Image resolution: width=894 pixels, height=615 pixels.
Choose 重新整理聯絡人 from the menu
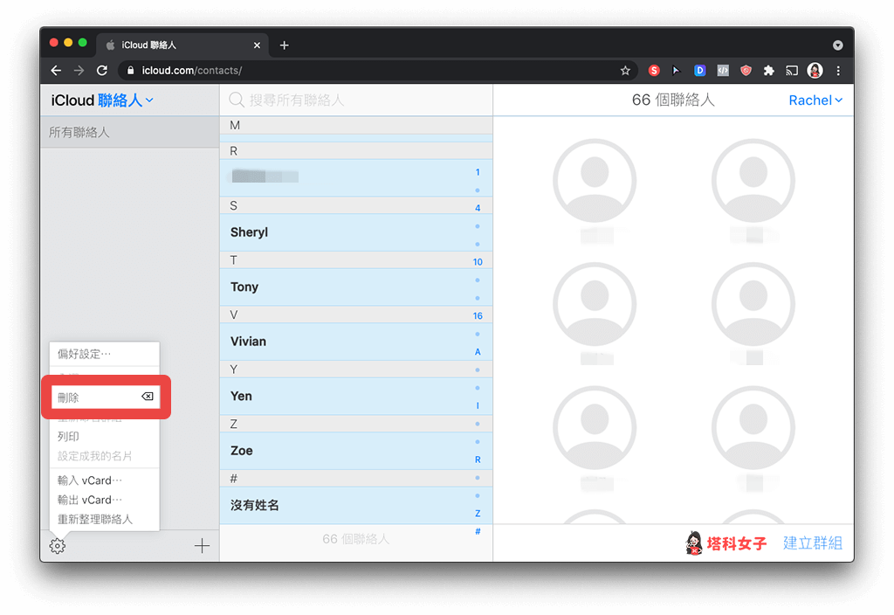tap(104, 519)
